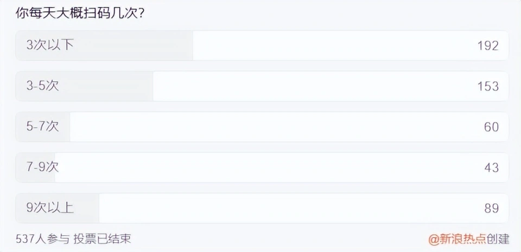Click the 43 vote count
Screen dimensions: 521x252
click(x=491, y=168)
